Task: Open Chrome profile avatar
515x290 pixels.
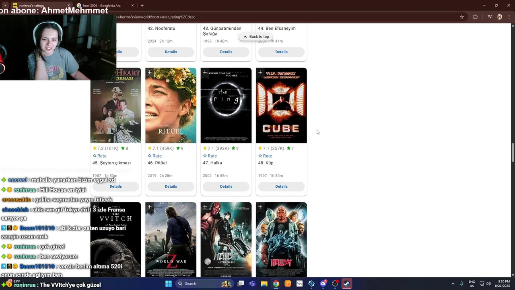Action: 499,17
